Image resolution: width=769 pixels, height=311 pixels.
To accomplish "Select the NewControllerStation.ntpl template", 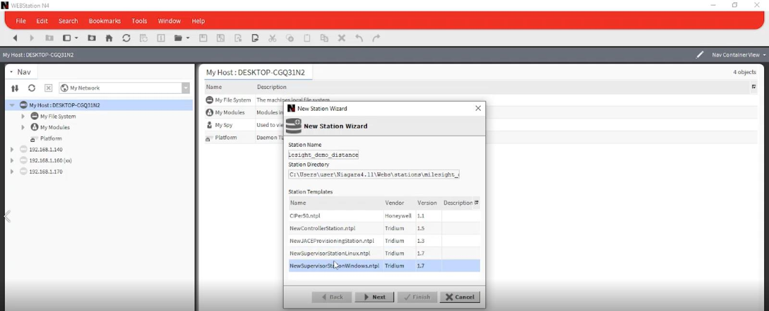I will [384, 228].
